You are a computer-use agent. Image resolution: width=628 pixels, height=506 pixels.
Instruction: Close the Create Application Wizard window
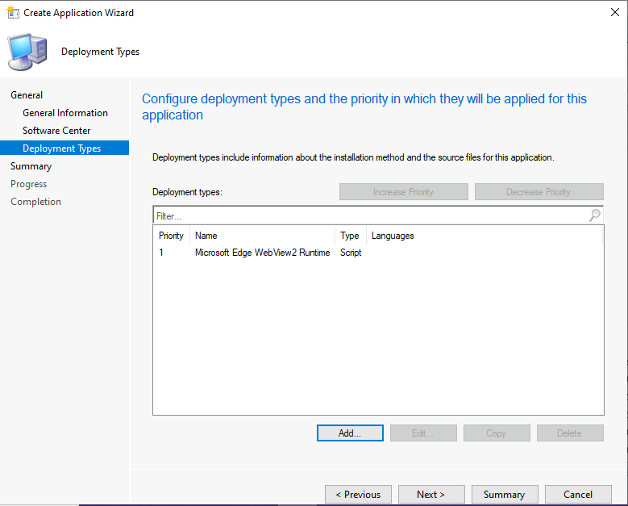(615, 12)
